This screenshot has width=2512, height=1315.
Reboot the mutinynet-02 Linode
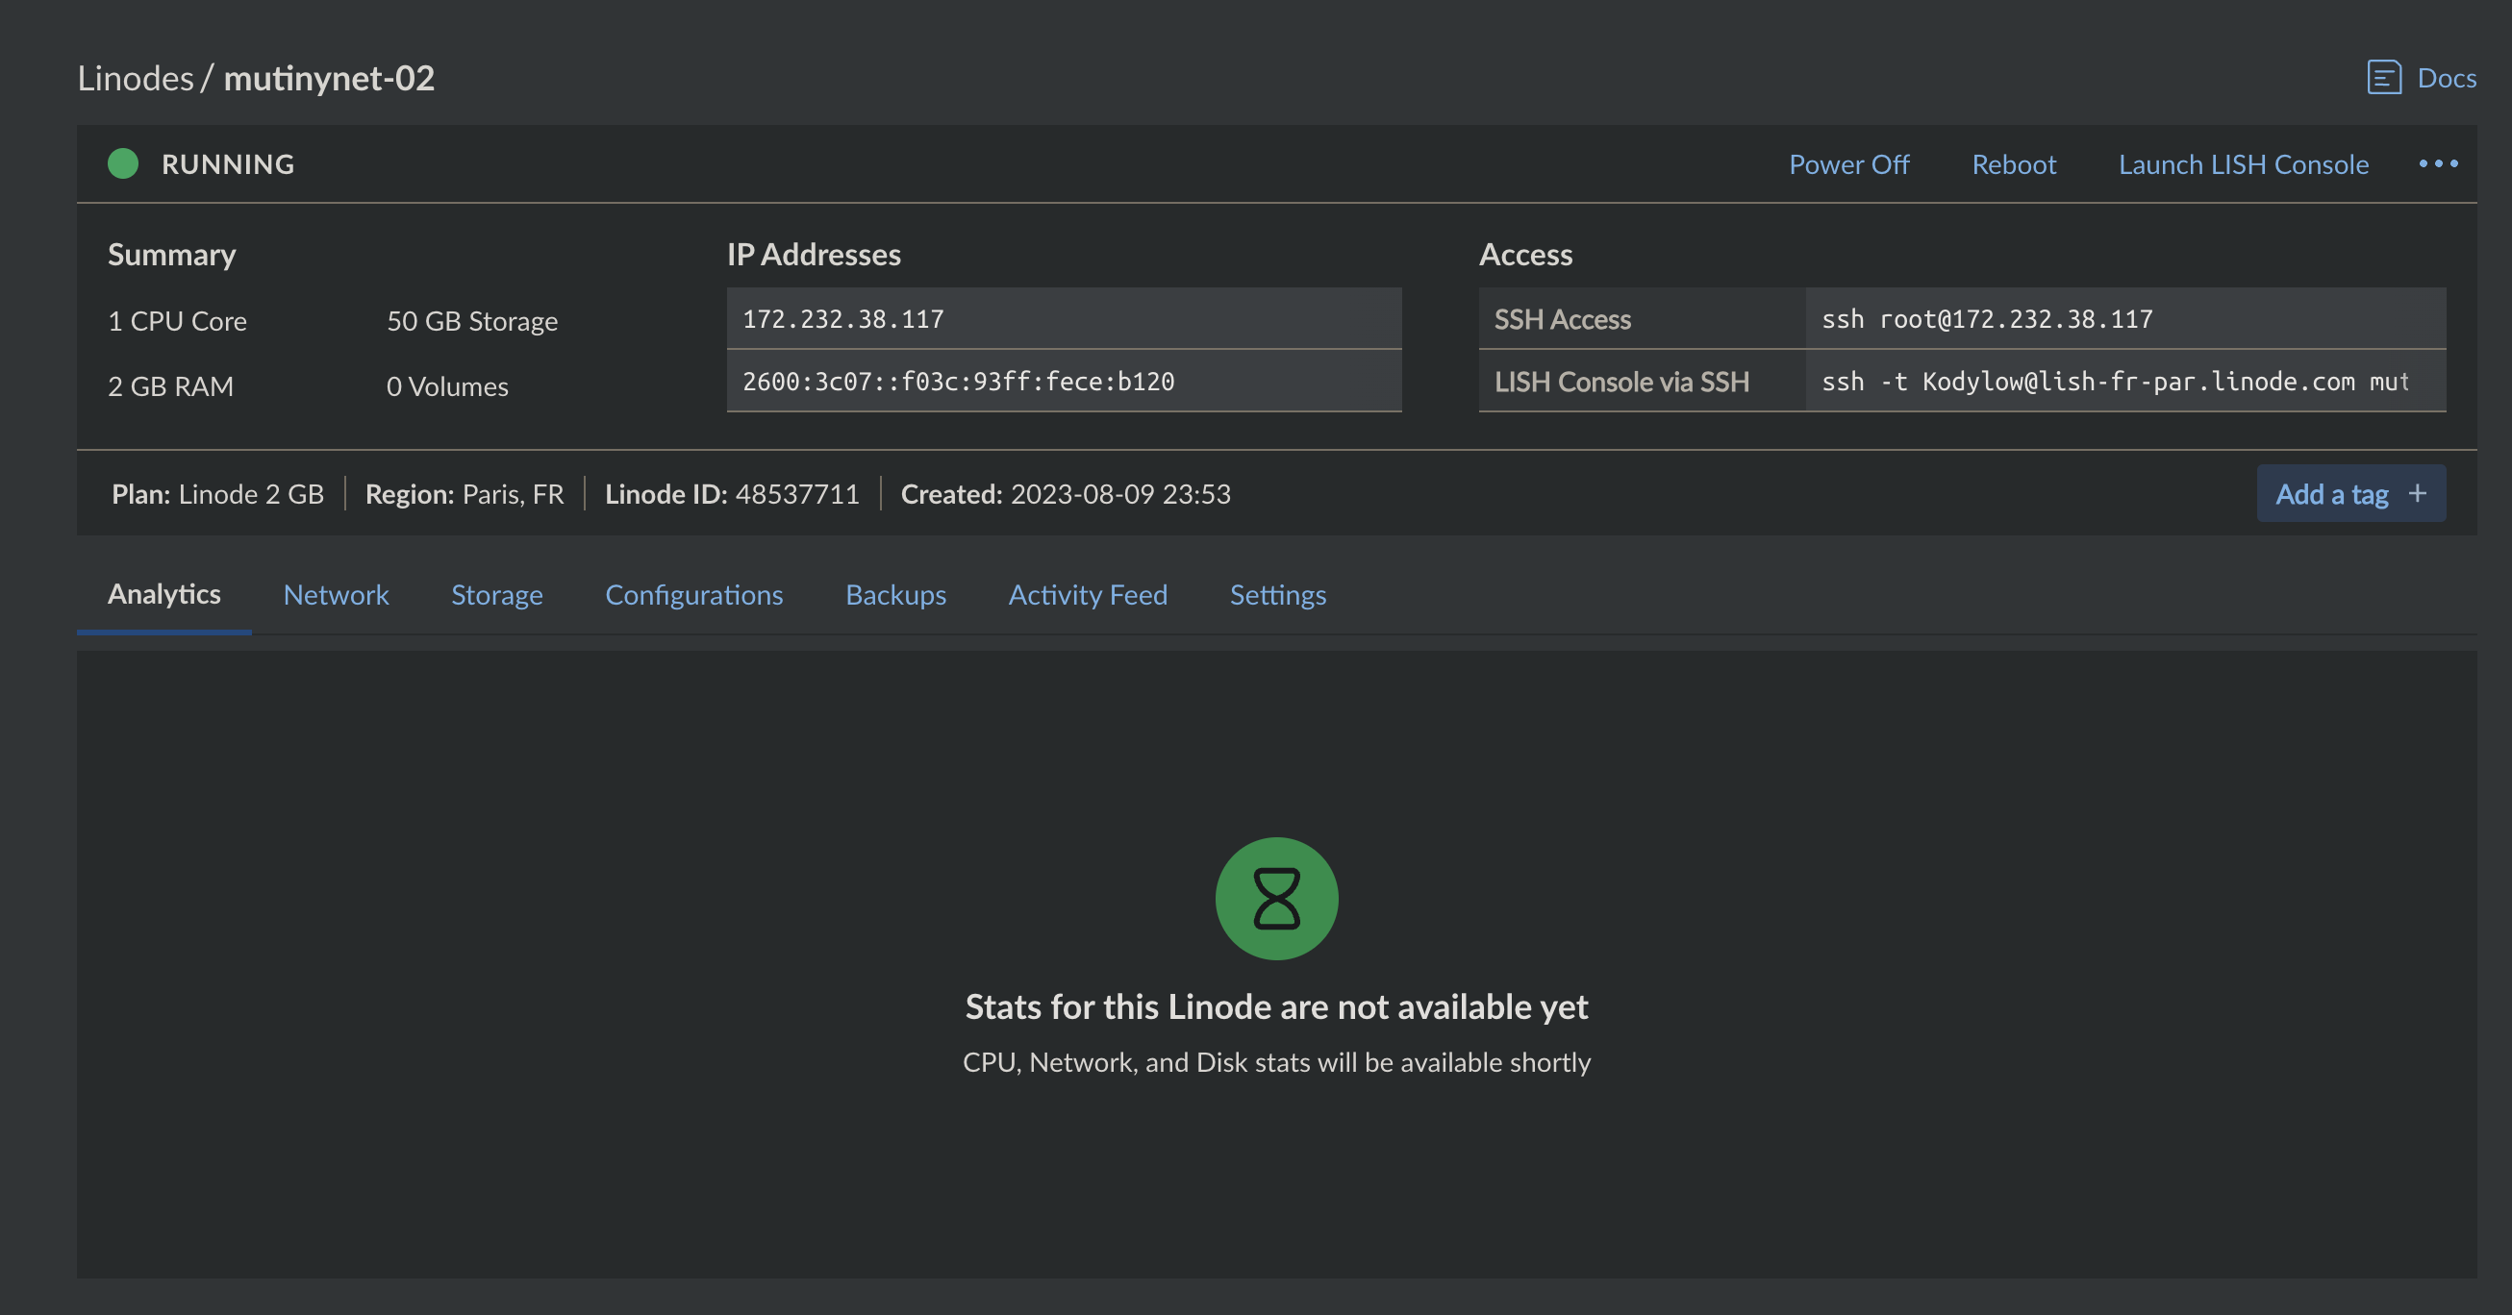pyautogui.click(x=2014, y=163)
